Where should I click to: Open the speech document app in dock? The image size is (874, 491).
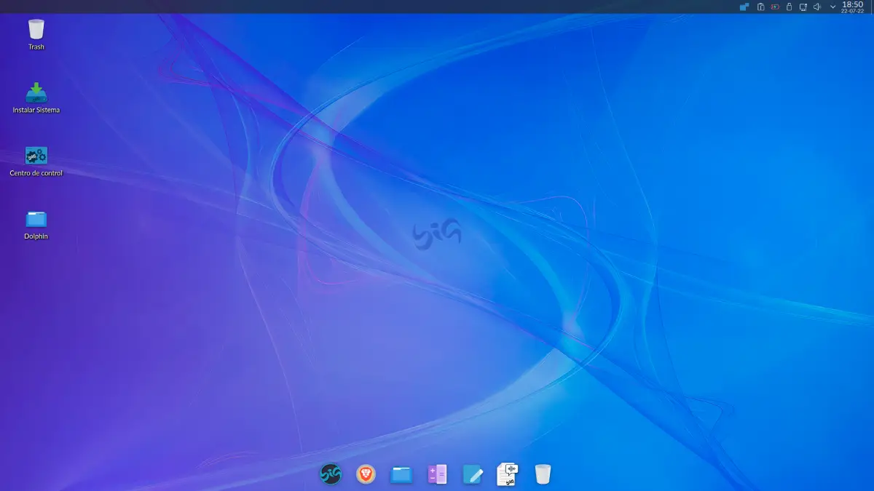(x=508, y=474)
